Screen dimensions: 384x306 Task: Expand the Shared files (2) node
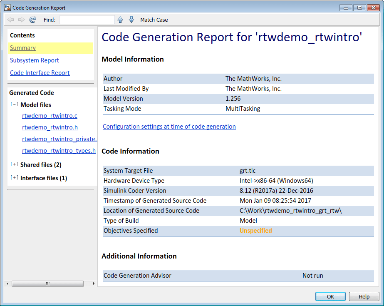pos(14,164)
